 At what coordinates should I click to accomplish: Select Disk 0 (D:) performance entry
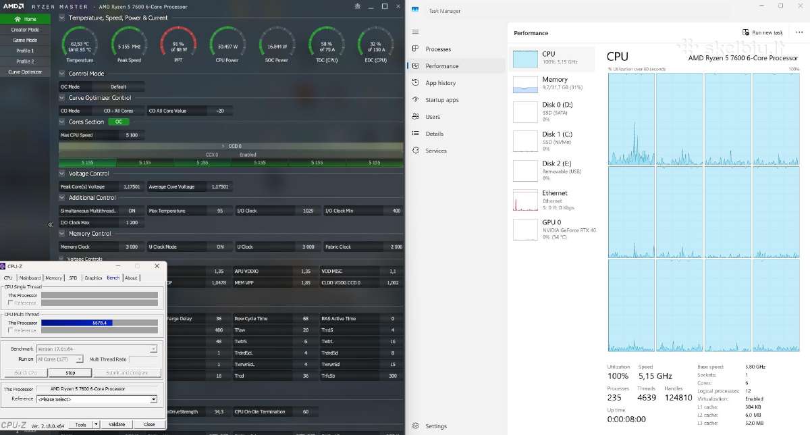click(553, 113)
